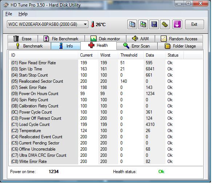The width and height of the screenshot is (212, 184).
Task: Open the drive selection dropdown
Action: [48, 24]
